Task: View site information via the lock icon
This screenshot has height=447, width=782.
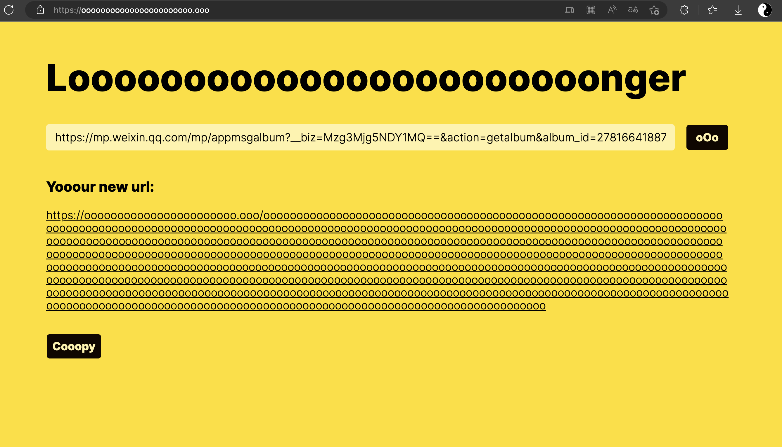Action: click(x=40, y=10)
